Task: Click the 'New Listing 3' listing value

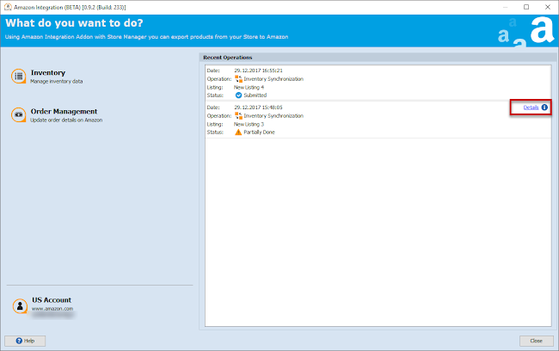Action: pyautogui.click(x=249, y=124)
